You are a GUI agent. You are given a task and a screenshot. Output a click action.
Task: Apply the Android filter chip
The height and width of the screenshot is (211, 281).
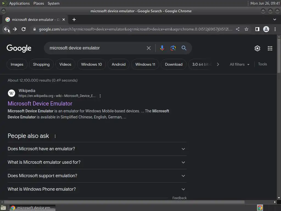coord(119,64)
